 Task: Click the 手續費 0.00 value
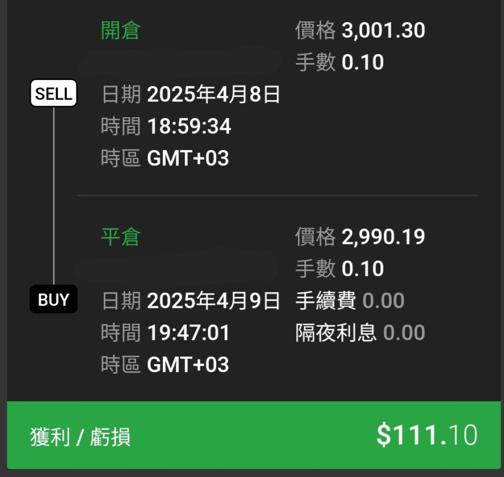tap(383, 301)
